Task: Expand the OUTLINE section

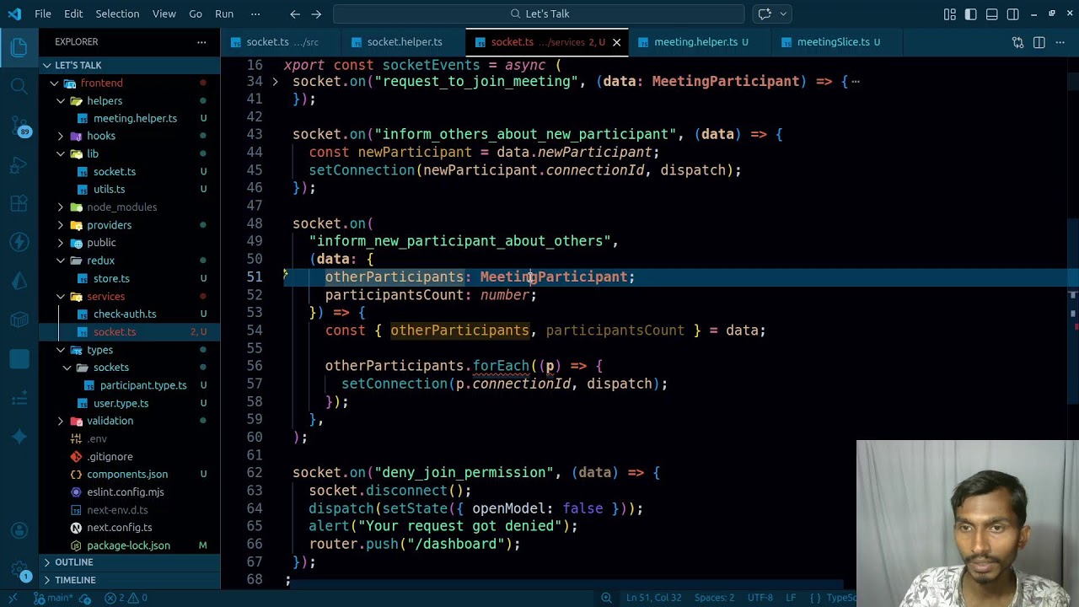Action: [x=129, y=562]
